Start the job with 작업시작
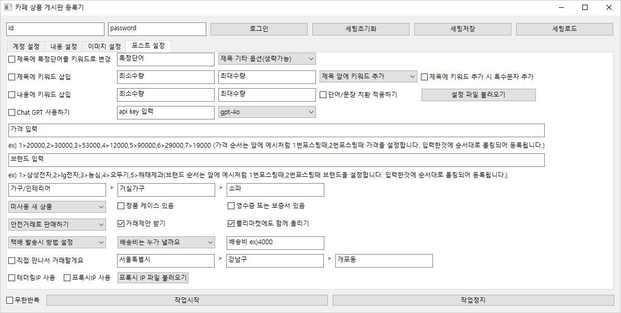Image resolution: width=621 pixels, height=313 pixels. (187, 300)
